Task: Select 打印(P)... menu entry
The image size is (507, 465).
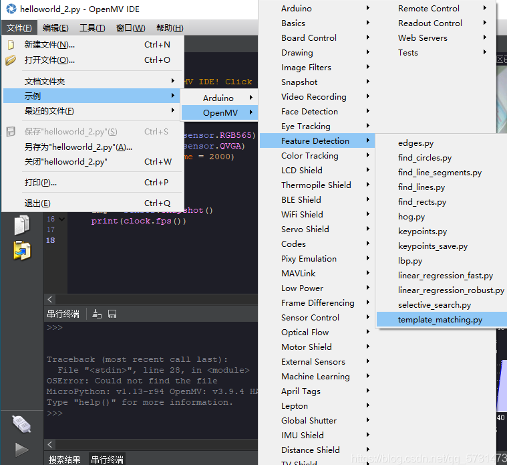Action: (x=92, y=183)
